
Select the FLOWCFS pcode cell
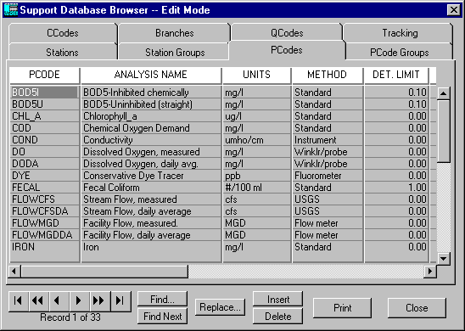pos(44,199)
